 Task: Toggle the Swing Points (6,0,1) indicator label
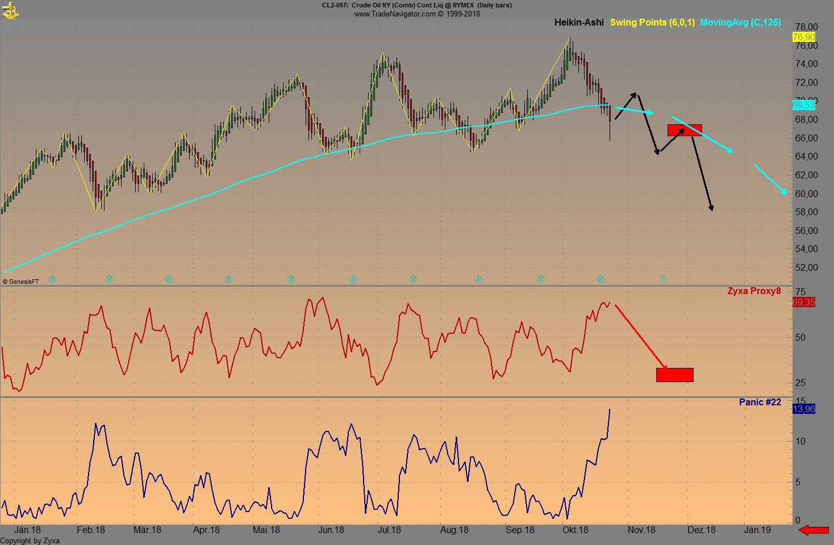[652, 23]
